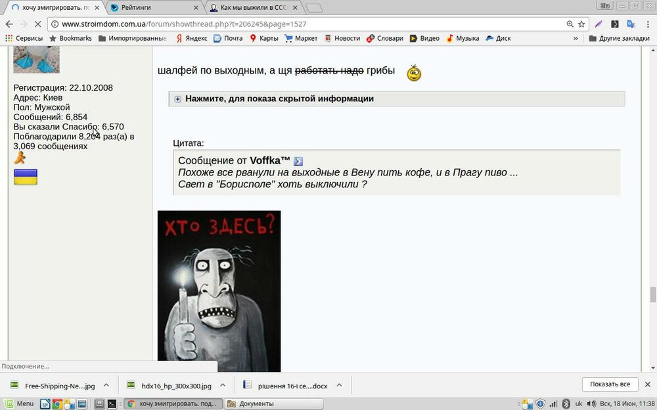Image resolution: width=657 pixels, height=410 pixels.
Task: Click the show desktop panel icon
Action: click(81, 403)
